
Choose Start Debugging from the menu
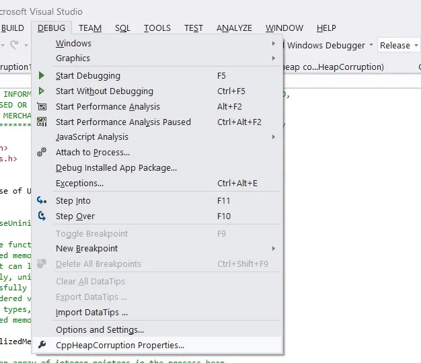click(x=159, y=76)
